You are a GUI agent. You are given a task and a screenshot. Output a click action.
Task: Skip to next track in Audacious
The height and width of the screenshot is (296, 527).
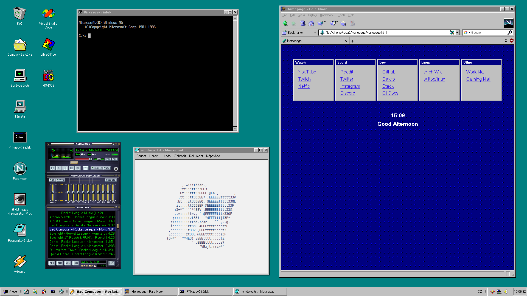(78, 168)
